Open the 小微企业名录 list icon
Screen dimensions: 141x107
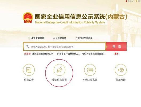coord(90,70)
